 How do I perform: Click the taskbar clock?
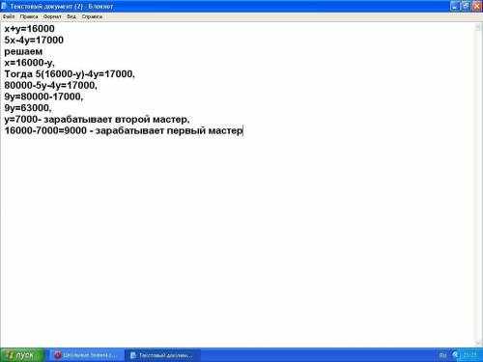click(x=469, y=355)
